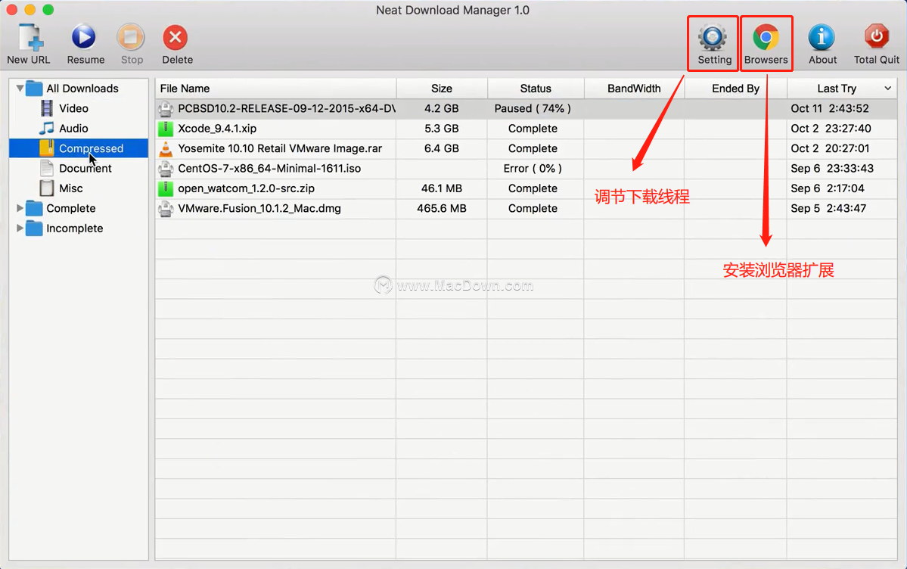The width and height of the screenshot is (907, 569).
Task: Click the 6.4 GB size cell
Action: [x=441, y=148]
